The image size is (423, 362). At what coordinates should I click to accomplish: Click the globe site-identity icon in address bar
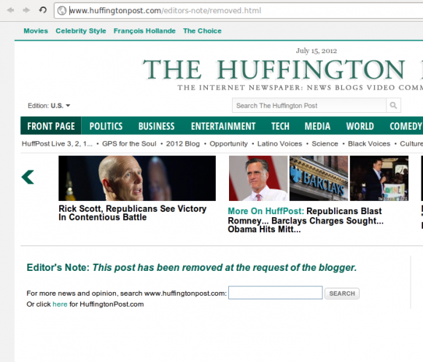(x=62, y=10)
